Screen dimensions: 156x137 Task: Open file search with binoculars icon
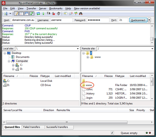point(81,14)
